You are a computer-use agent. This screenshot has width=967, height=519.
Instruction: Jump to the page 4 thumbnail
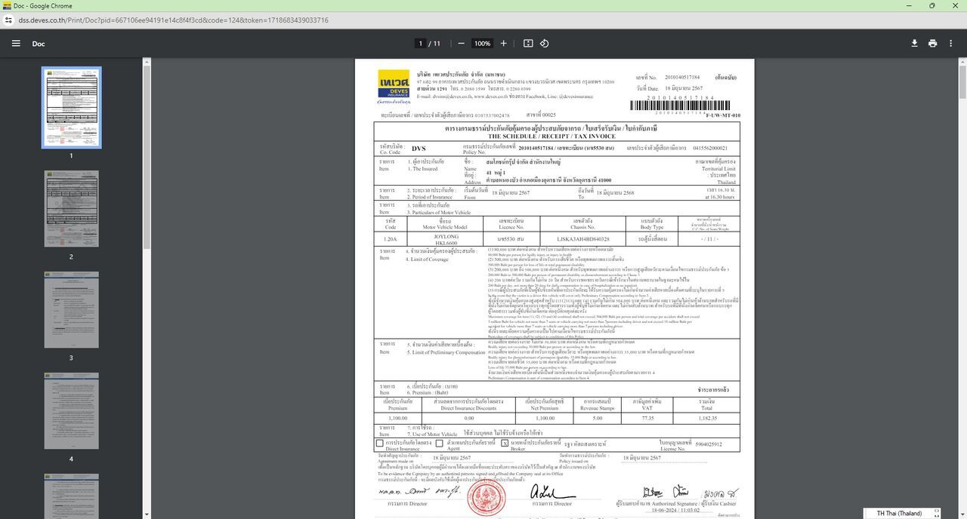(x=71, y=411)
